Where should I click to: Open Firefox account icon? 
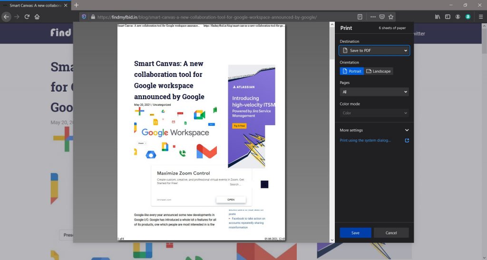[x=458, y=17]
